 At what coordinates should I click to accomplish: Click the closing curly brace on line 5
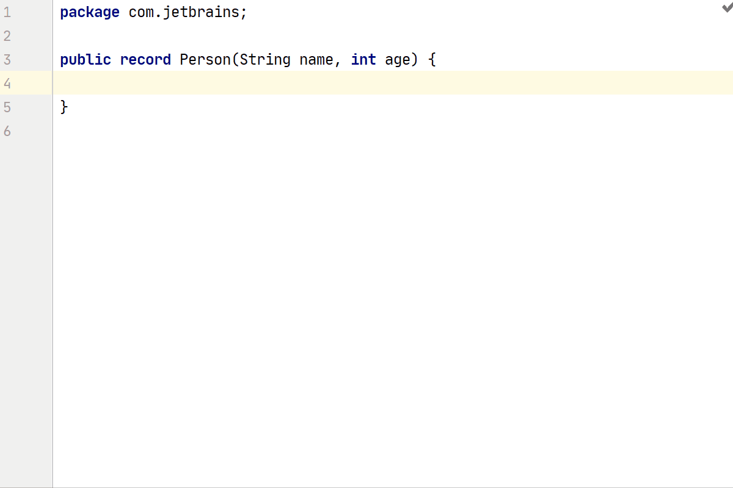[x=64, y=107]
